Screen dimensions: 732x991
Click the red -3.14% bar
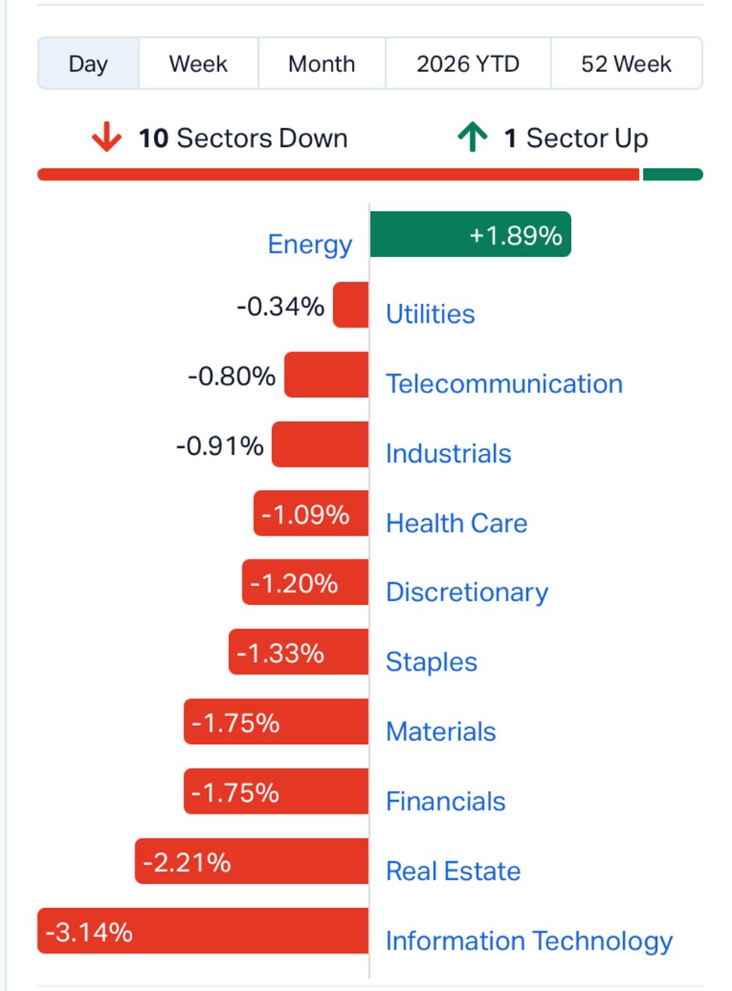click(203, 931)
